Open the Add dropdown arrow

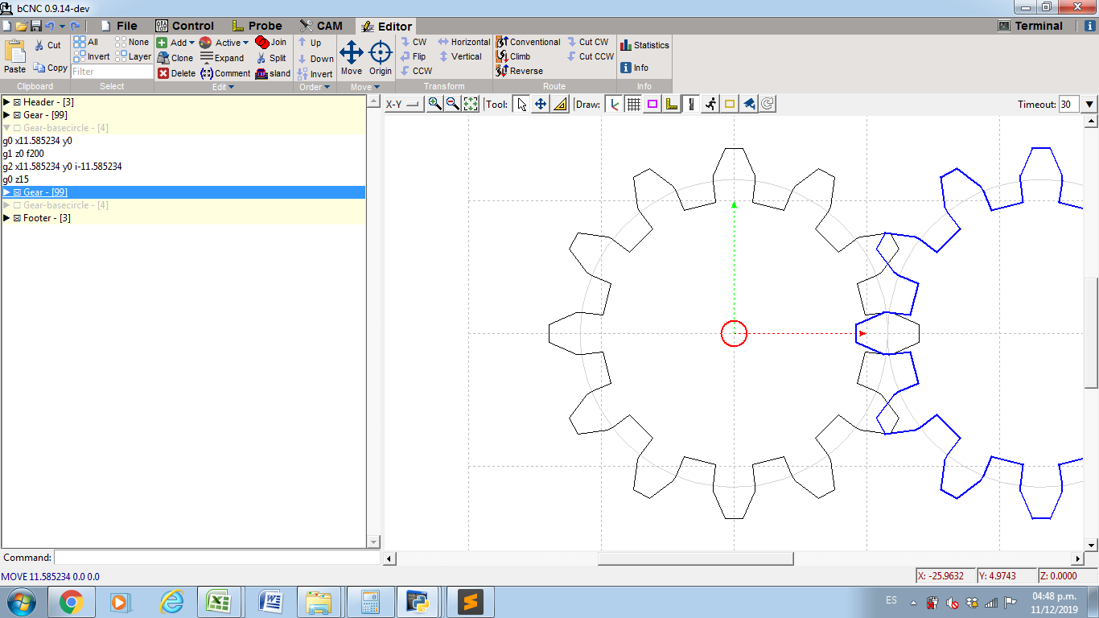coord(191,43)
